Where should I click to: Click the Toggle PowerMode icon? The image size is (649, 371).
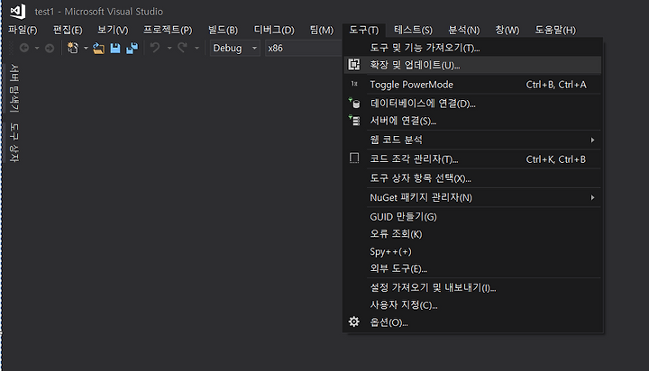point(354,84)
